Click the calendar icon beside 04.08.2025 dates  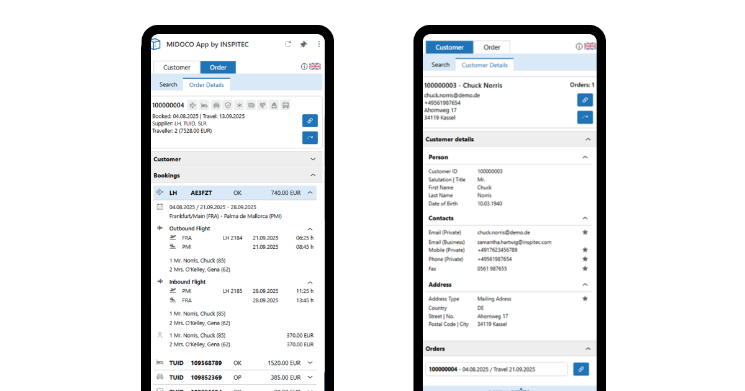(160, 207)
